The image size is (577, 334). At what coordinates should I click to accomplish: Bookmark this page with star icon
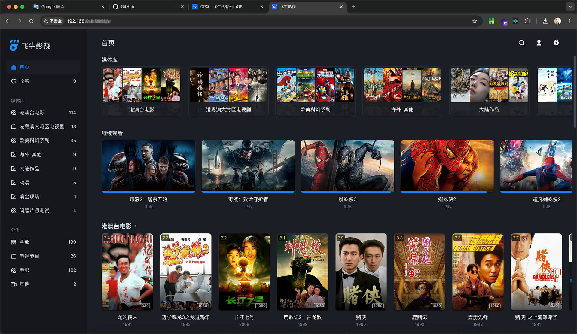tap(475, 21)
